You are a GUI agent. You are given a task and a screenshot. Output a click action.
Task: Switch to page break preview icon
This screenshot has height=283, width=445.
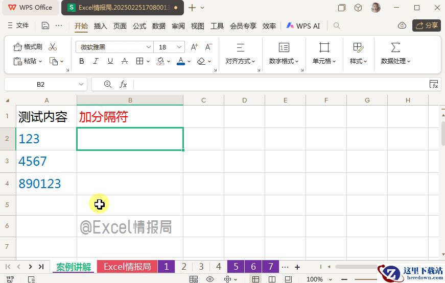coord(272,279)
